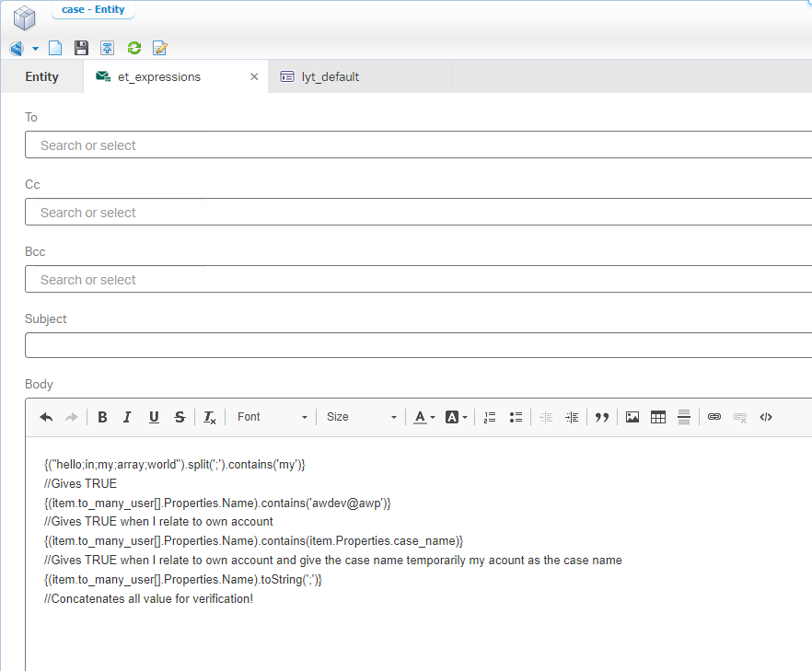Image resolution: width=812 pixels, height=671 pixels.
Task: Open source code view in editor
Action: point(766,417)
